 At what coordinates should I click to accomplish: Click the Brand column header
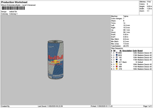pyautogui.click(x=140, y=51)
